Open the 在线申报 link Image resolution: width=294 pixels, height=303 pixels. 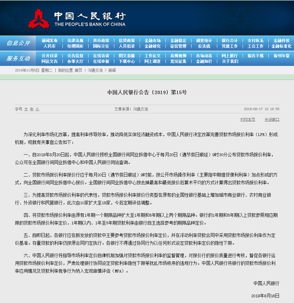coord(101,62)
